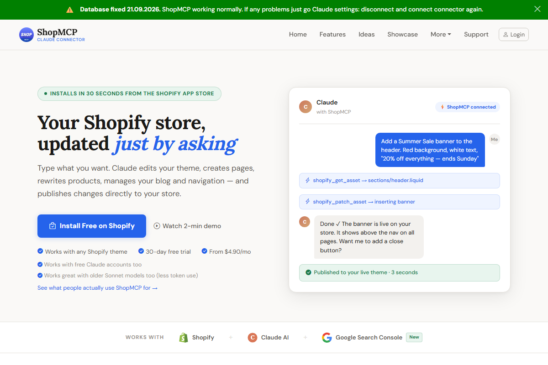
Task: Open the Showcase nav item
Action: 402,34
